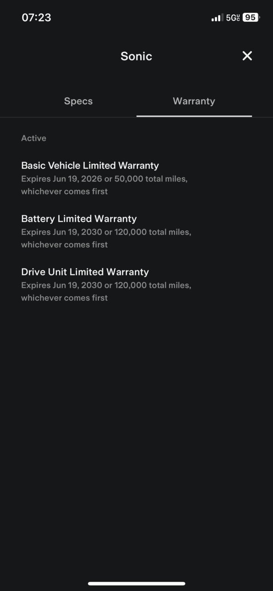The image size is (273, 591).
Task: Tap the cellular signal bars icon
Action: 217,18
